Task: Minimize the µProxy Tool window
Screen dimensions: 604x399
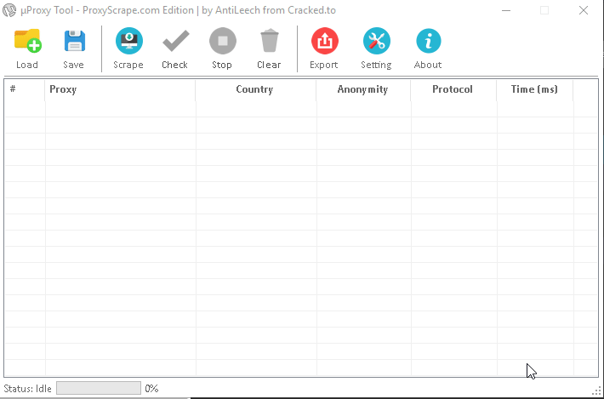Action: pos(506,10)
